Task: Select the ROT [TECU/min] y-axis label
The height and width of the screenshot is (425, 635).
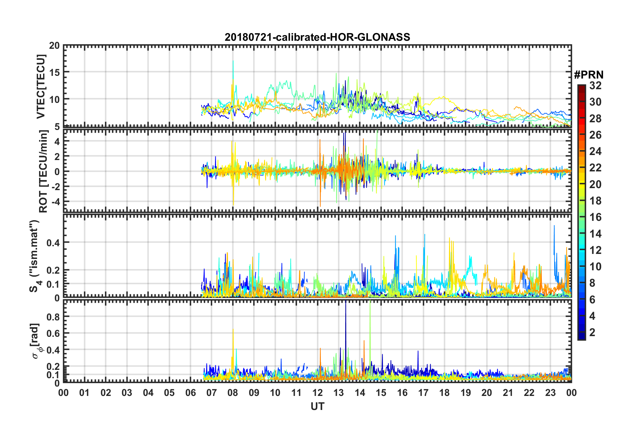Action: 43,171
